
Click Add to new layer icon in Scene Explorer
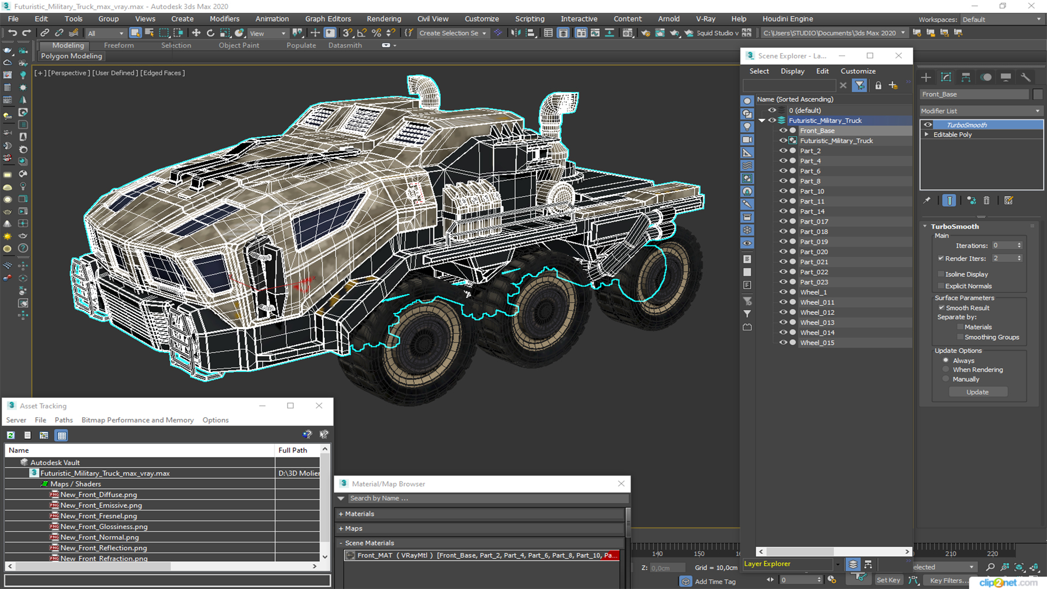[x=893, y=86]
